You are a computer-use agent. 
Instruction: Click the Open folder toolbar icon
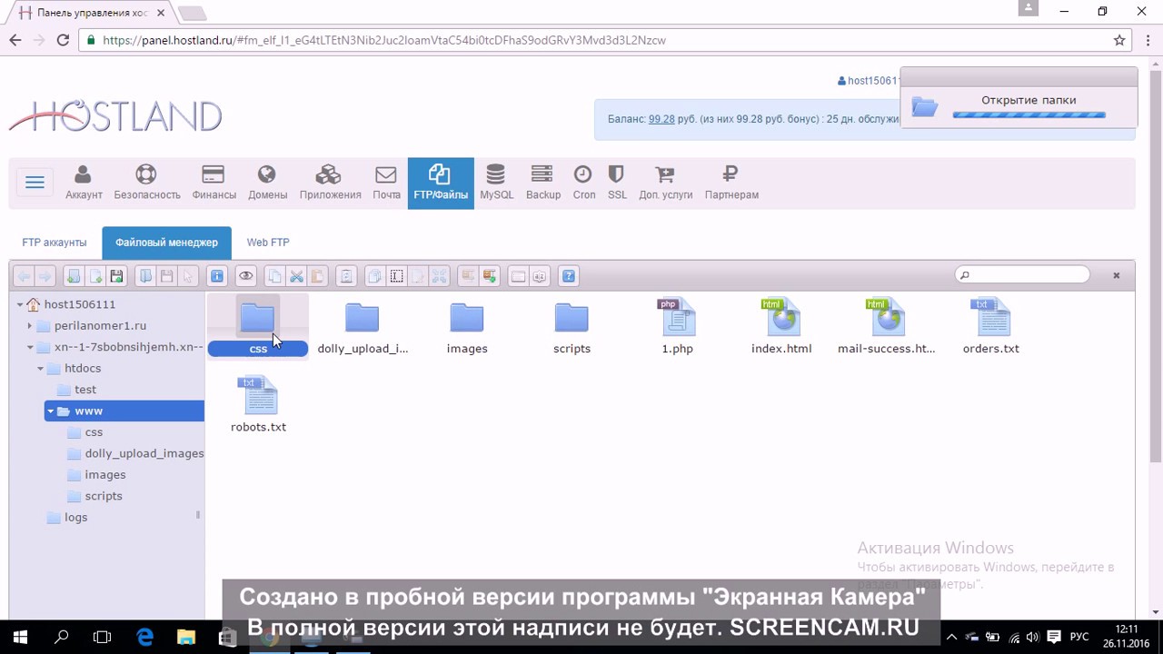(145, 276)
